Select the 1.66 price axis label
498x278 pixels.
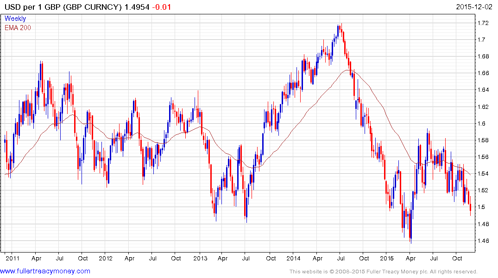[x=483, y=73]
